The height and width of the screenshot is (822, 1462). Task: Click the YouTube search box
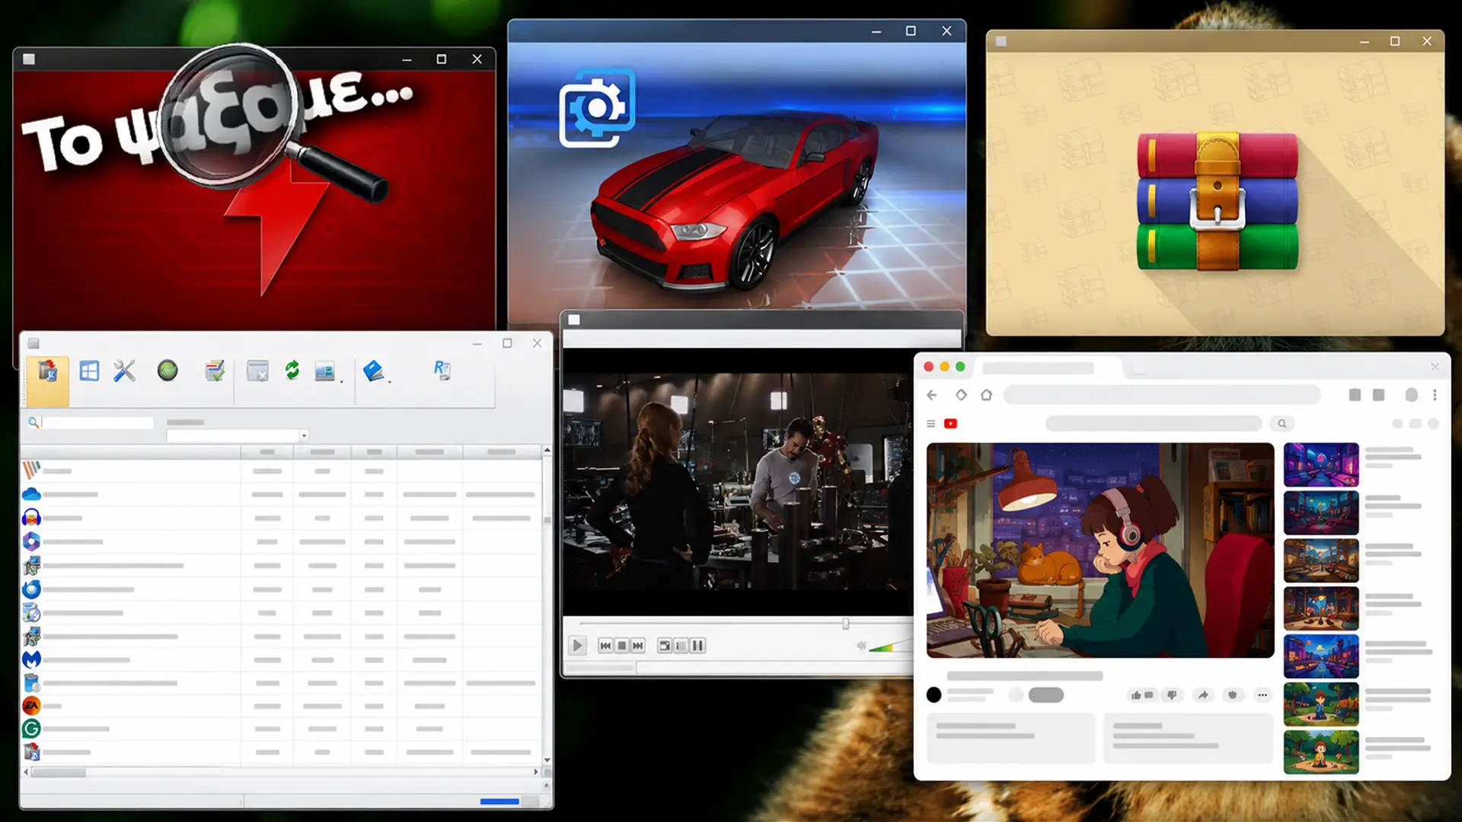(x=1154, y=424)
